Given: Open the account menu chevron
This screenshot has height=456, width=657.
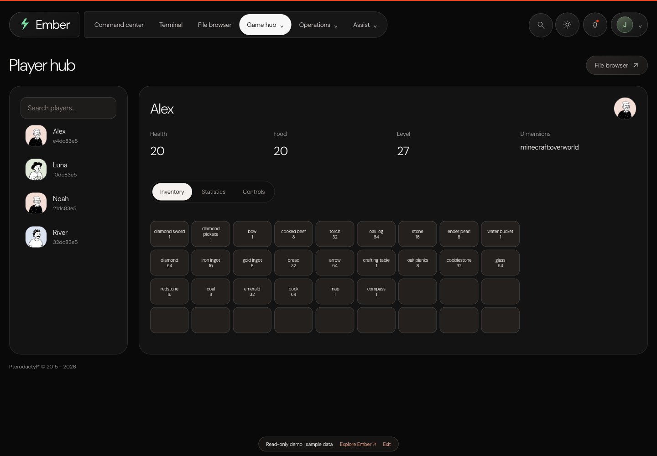Looking at the screenshot, I should click(640, 26).
